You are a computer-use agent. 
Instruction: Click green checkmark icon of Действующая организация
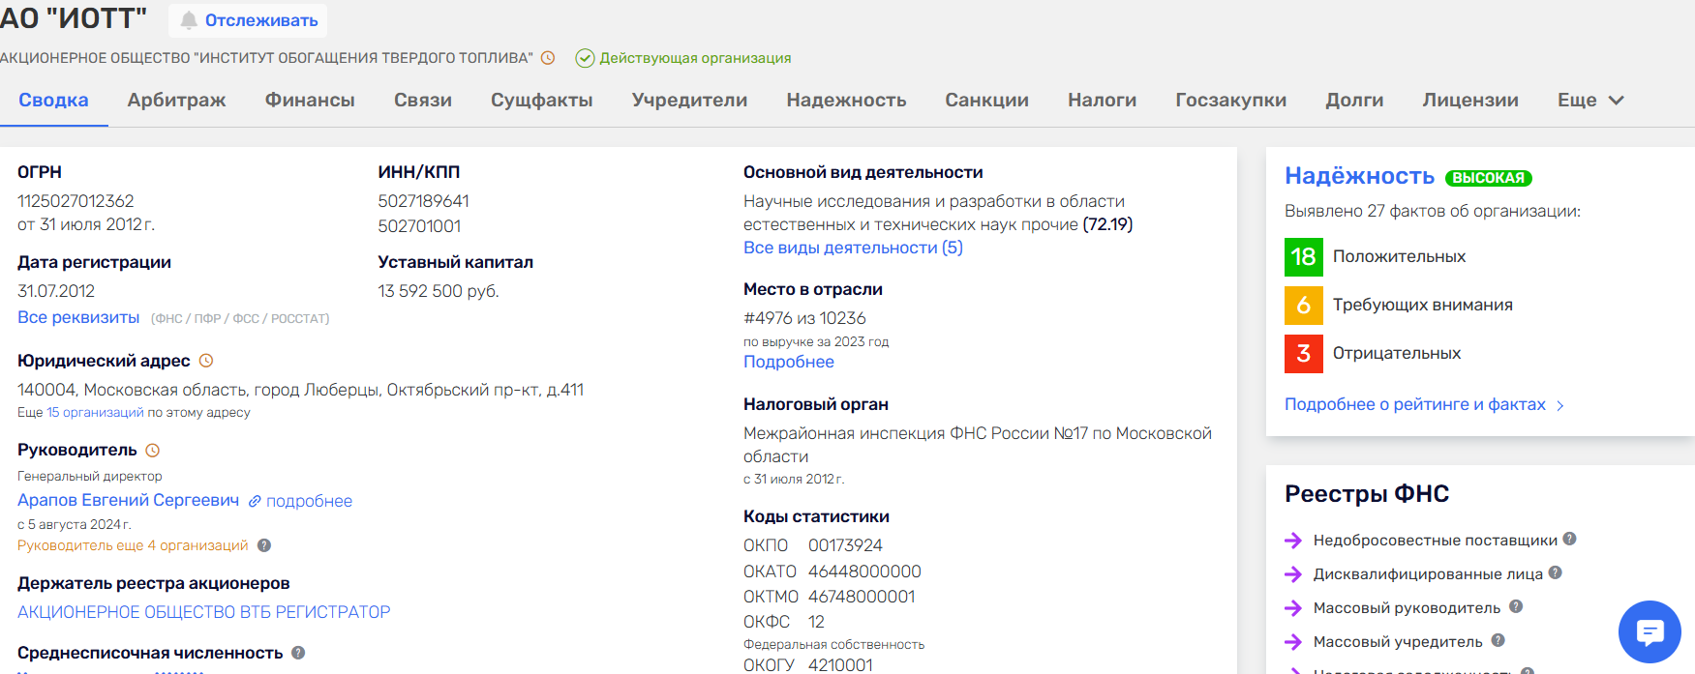pos(585,58)
